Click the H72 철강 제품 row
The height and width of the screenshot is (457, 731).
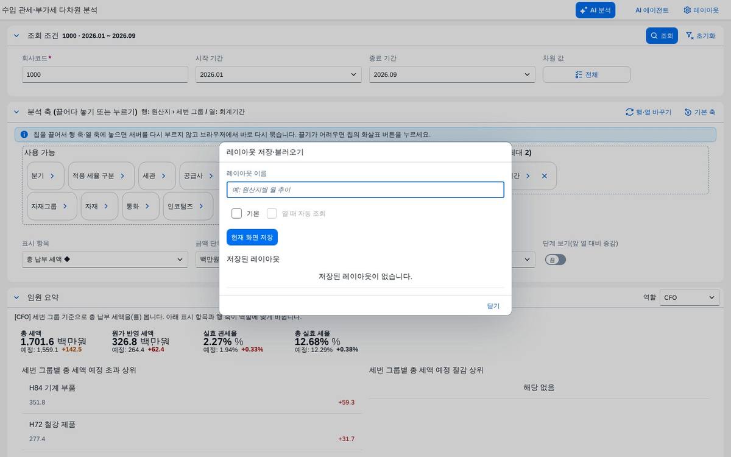(x=192, y=432)
